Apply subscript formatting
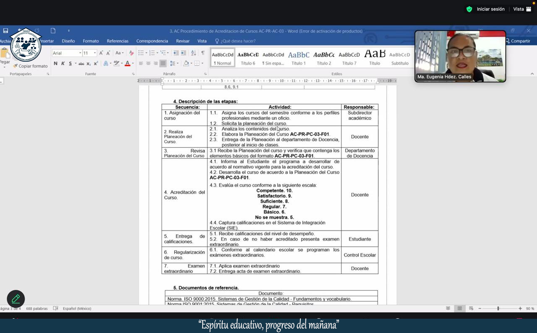The image size is (537, 333). (89, 63)
